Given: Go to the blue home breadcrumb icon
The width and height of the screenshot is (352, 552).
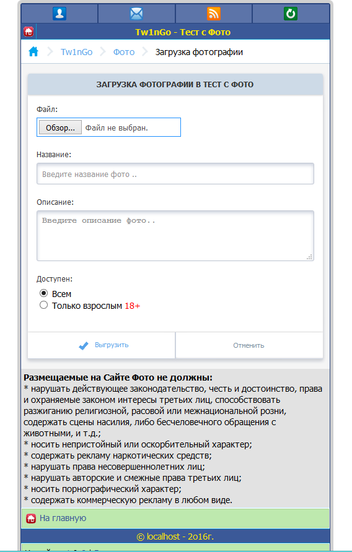Looking at the screenshot, I should coord(33,52).
